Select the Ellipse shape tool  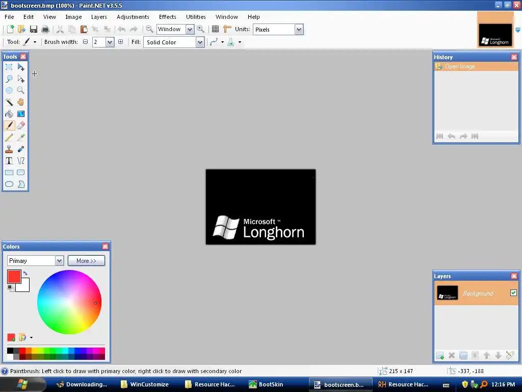(9, 184)
